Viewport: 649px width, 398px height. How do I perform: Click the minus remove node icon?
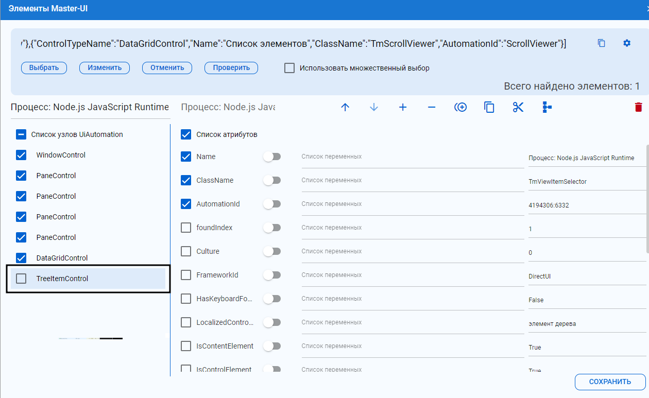click(432, 107)
